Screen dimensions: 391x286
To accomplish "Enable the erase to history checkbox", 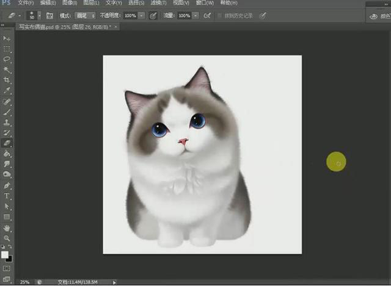I will pyautogui.click(x=219, y=15).
